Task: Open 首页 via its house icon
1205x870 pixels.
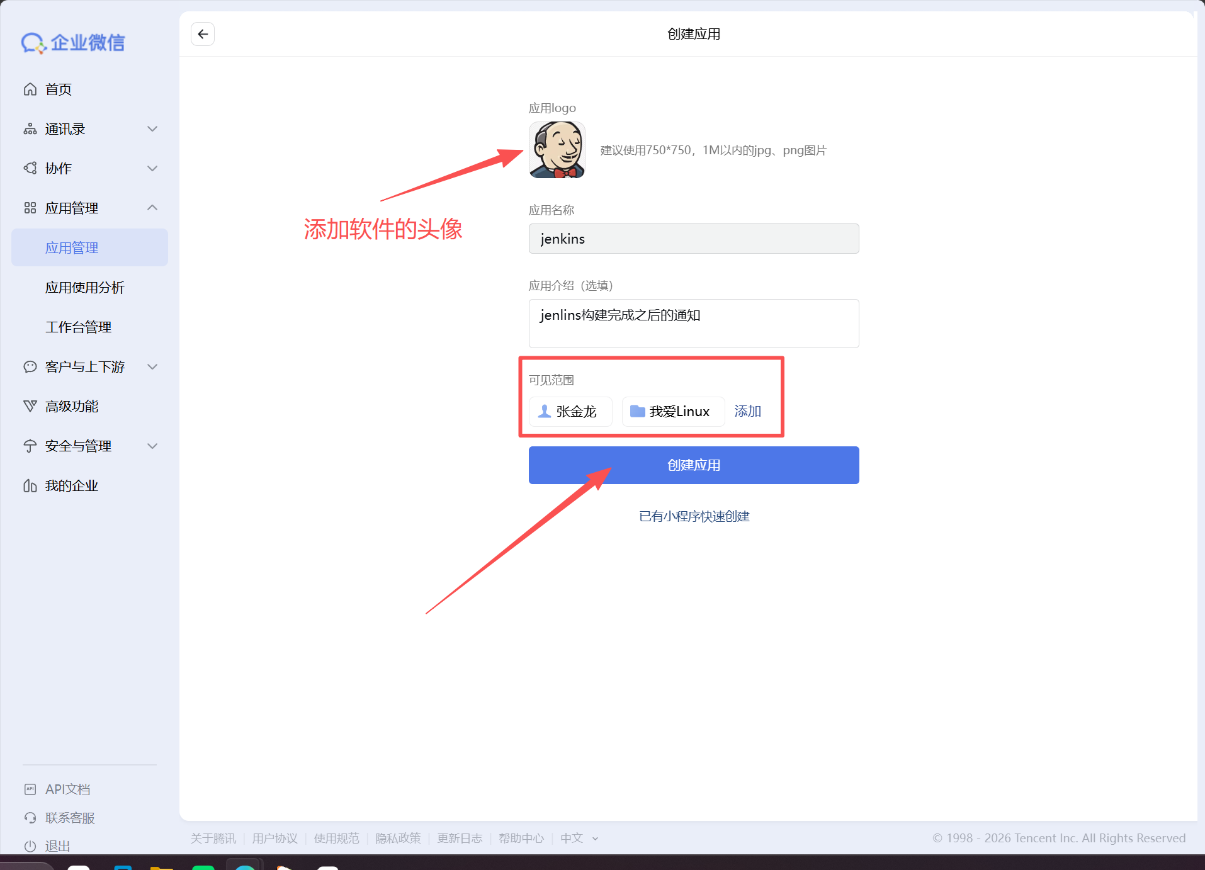Action: (30, 89)
